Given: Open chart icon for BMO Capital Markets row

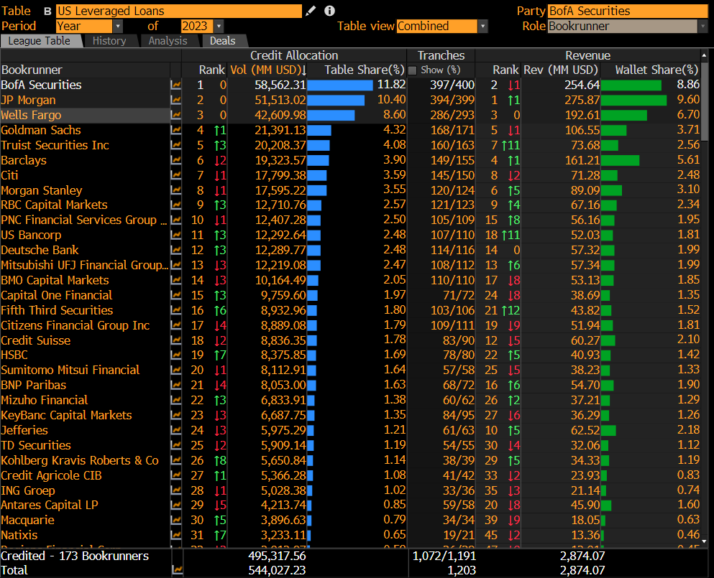Looking at the screenshot, I should click(175, 280).
